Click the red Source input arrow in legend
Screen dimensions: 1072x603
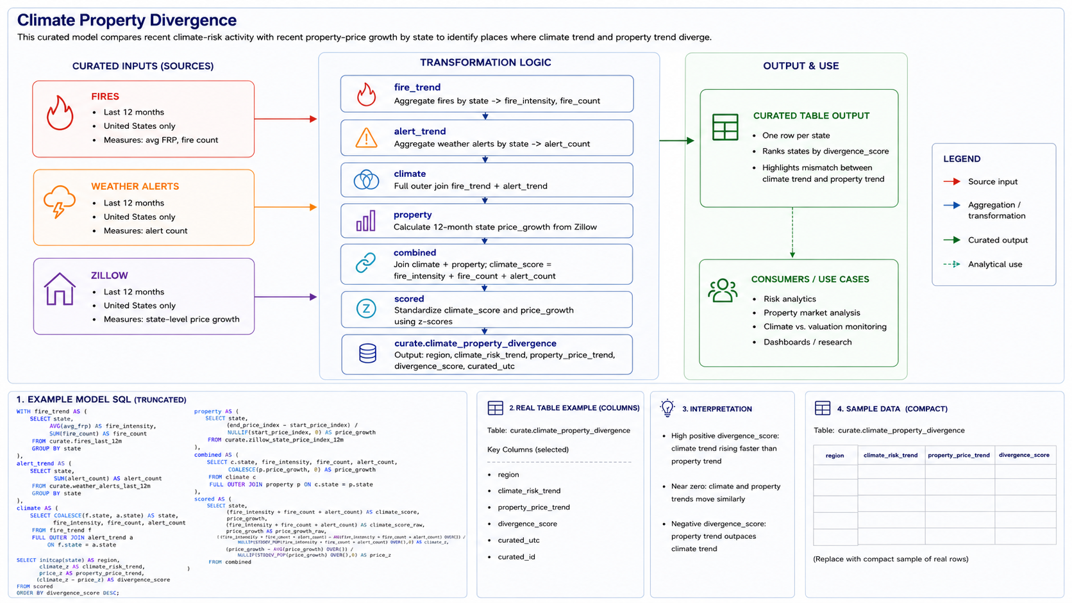click(x=952, y=182)
